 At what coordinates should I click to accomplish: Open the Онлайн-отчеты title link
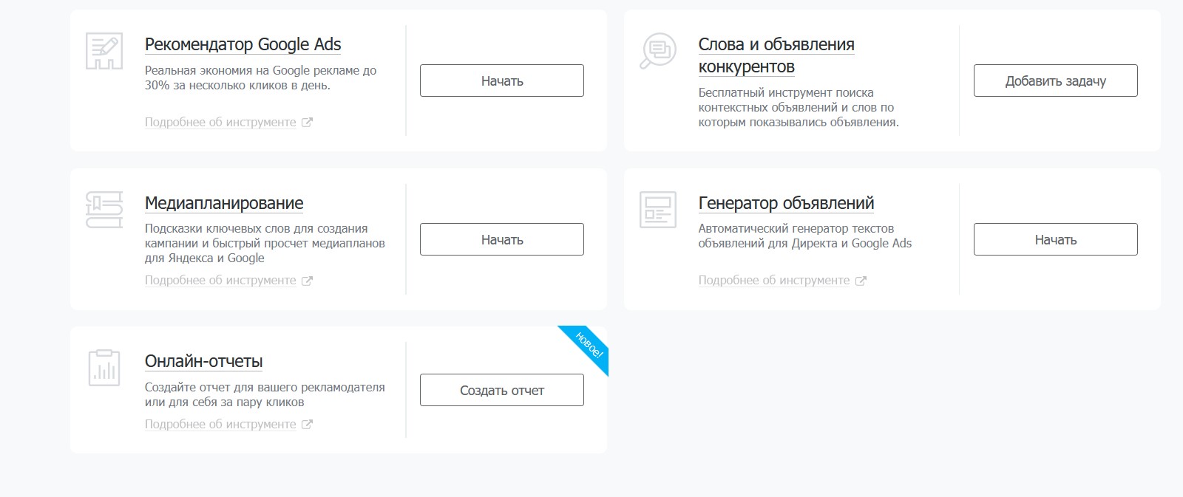(203, 361)
